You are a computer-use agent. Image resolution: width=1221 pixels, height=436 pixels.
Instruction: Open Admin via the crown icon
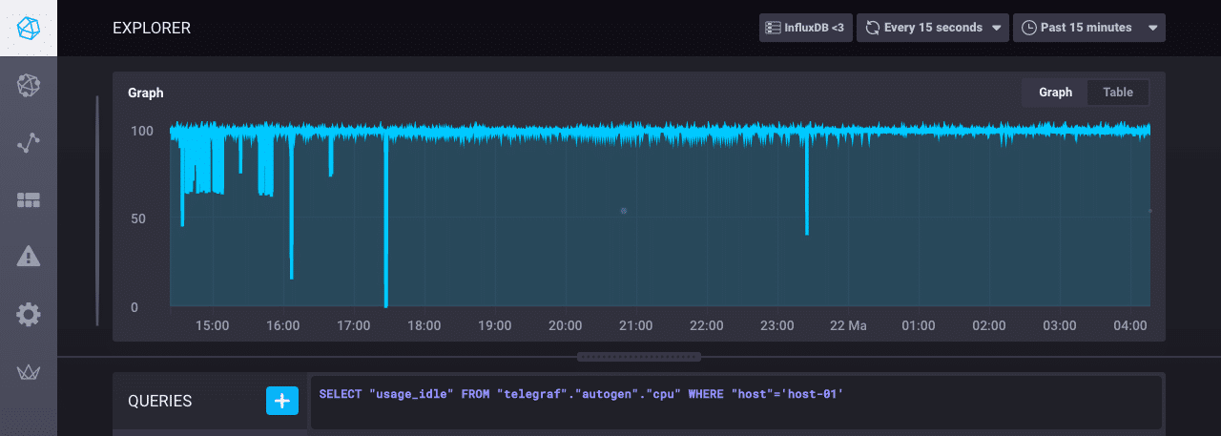tap(29, 372)
